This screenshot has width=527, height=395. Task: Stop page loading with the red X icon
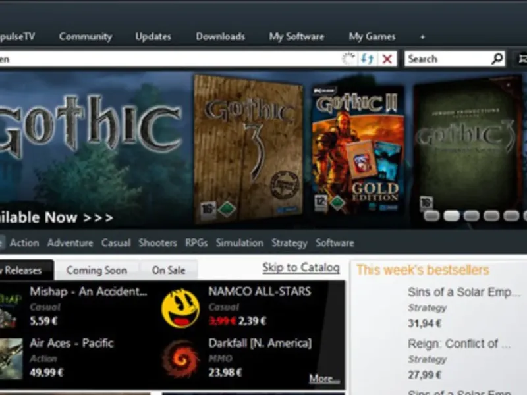point(387,59)
